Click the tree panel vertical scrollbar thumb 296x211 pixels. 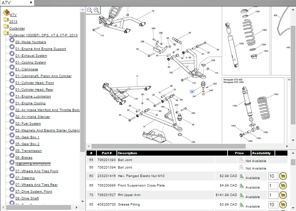point(82,82)
